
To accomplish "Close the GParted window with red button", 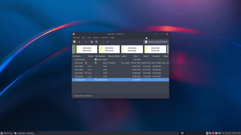I will 167,34.
